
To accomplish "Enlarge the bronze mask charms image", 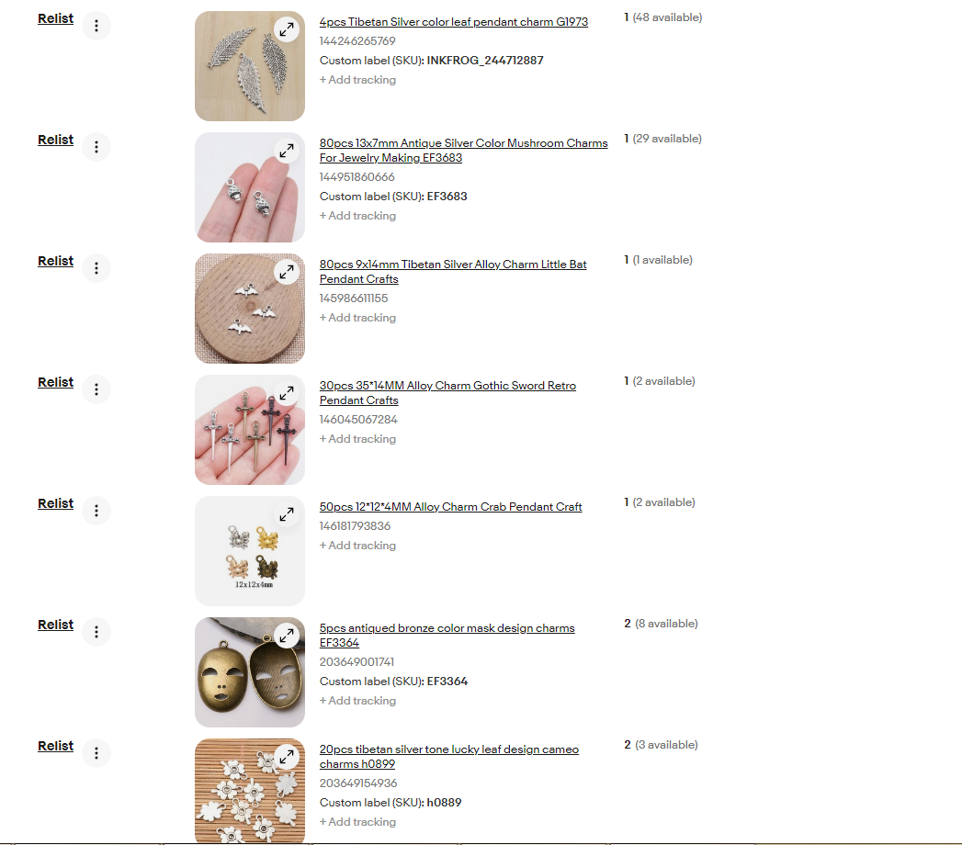I will point(287,636).
